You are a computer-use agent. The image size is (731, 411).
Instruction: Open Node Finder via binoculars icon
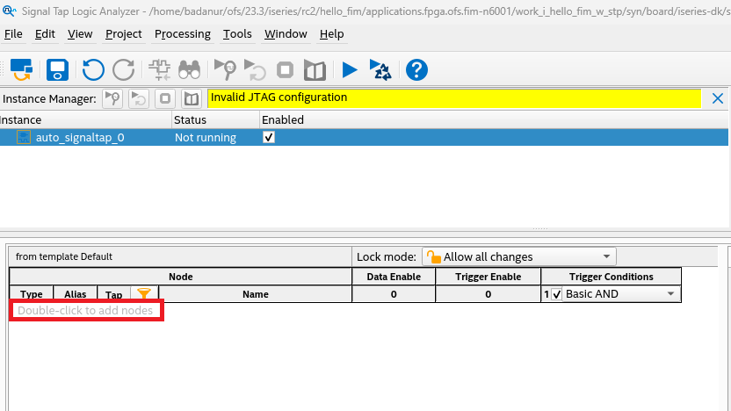pos(189,69)
